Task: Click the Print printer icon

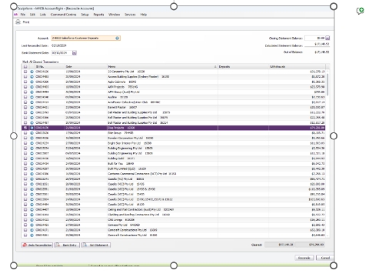Action: pos(18,22)
